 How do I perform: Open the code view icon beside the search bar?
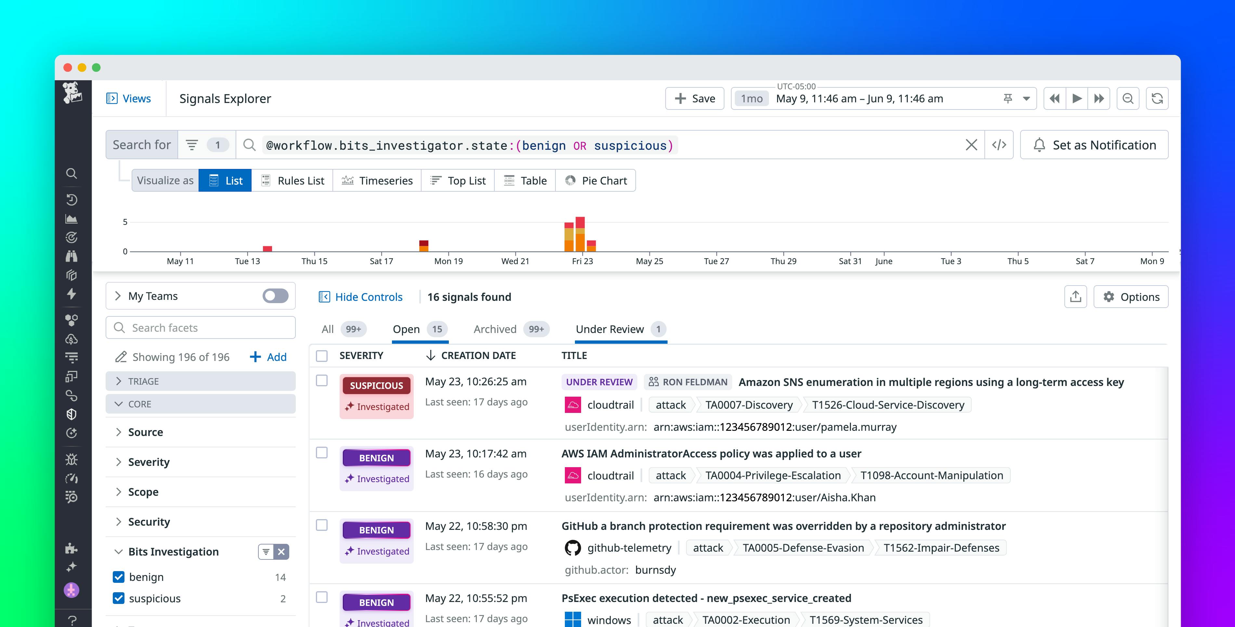1000,145
